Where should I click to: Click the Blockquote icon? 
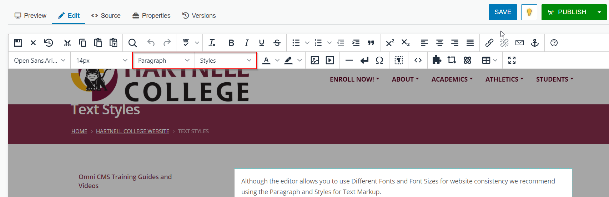[371, 43]
